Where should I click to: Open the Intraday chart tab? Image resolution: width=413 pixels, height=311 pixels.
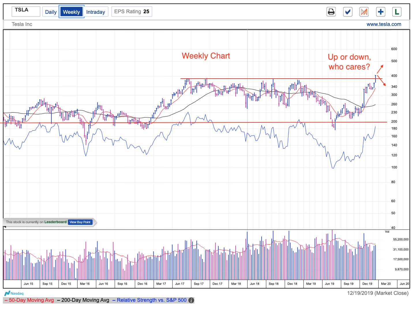[96, 12]
